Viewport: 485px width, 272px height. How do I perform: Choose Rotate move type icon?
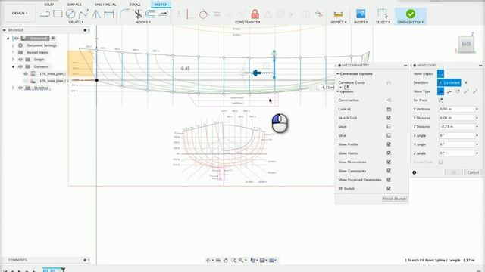(458, 91)
